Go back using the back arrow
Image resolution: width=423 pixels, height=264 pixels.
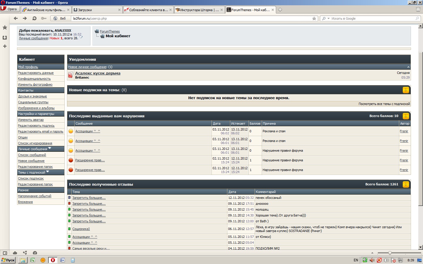point(16,18)
